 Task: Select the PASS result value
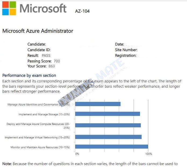46,55
